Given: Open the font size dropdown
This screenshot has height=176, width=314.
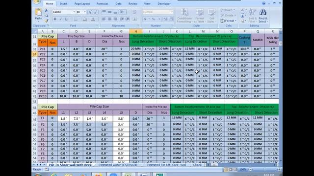Looking at the screenshot, I should (x=85, y=12).
